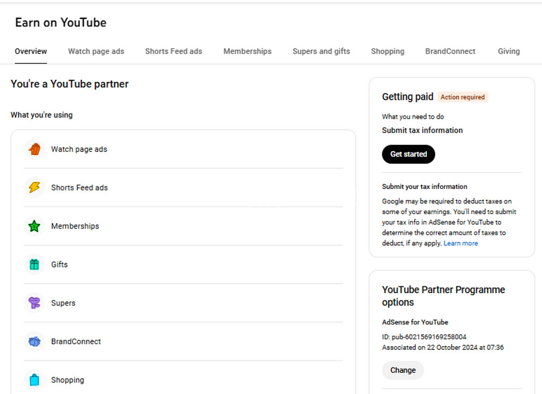This screenshot has height=394, width=542.
Task: Select the Memberships list label
Action: (75, 226)
